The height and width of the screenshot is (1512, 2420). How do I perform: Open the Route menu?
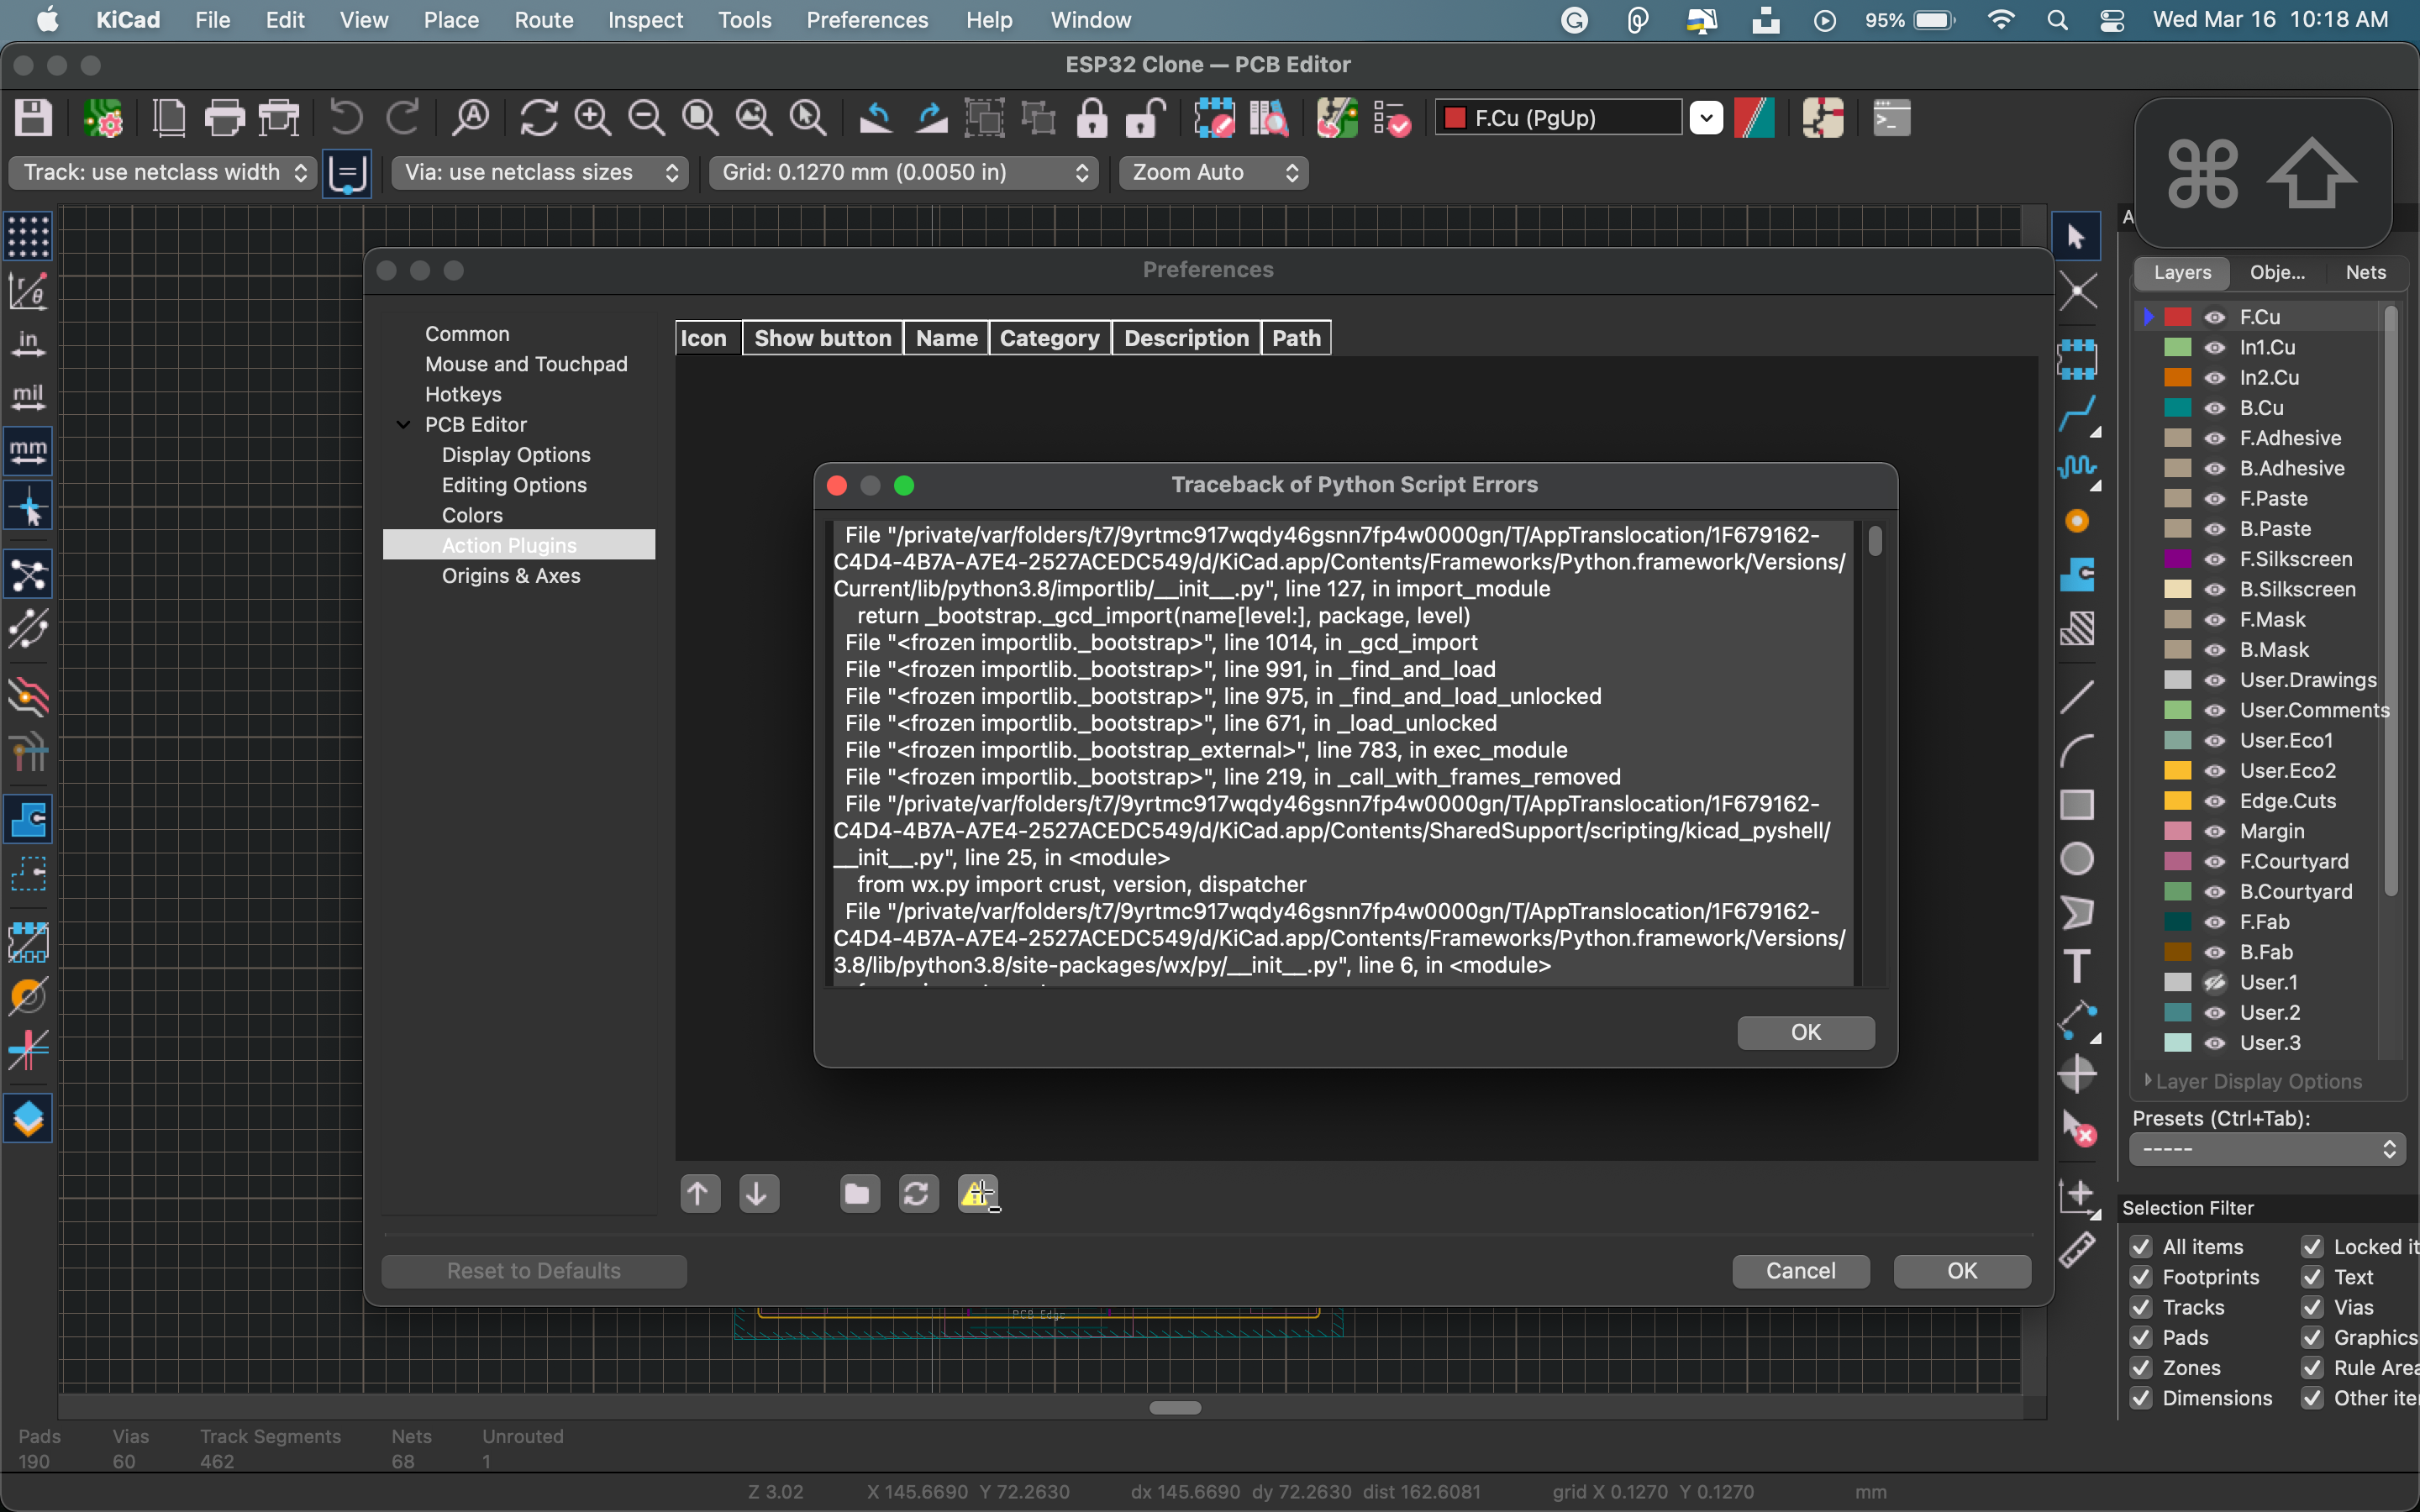tap(543, 20)
